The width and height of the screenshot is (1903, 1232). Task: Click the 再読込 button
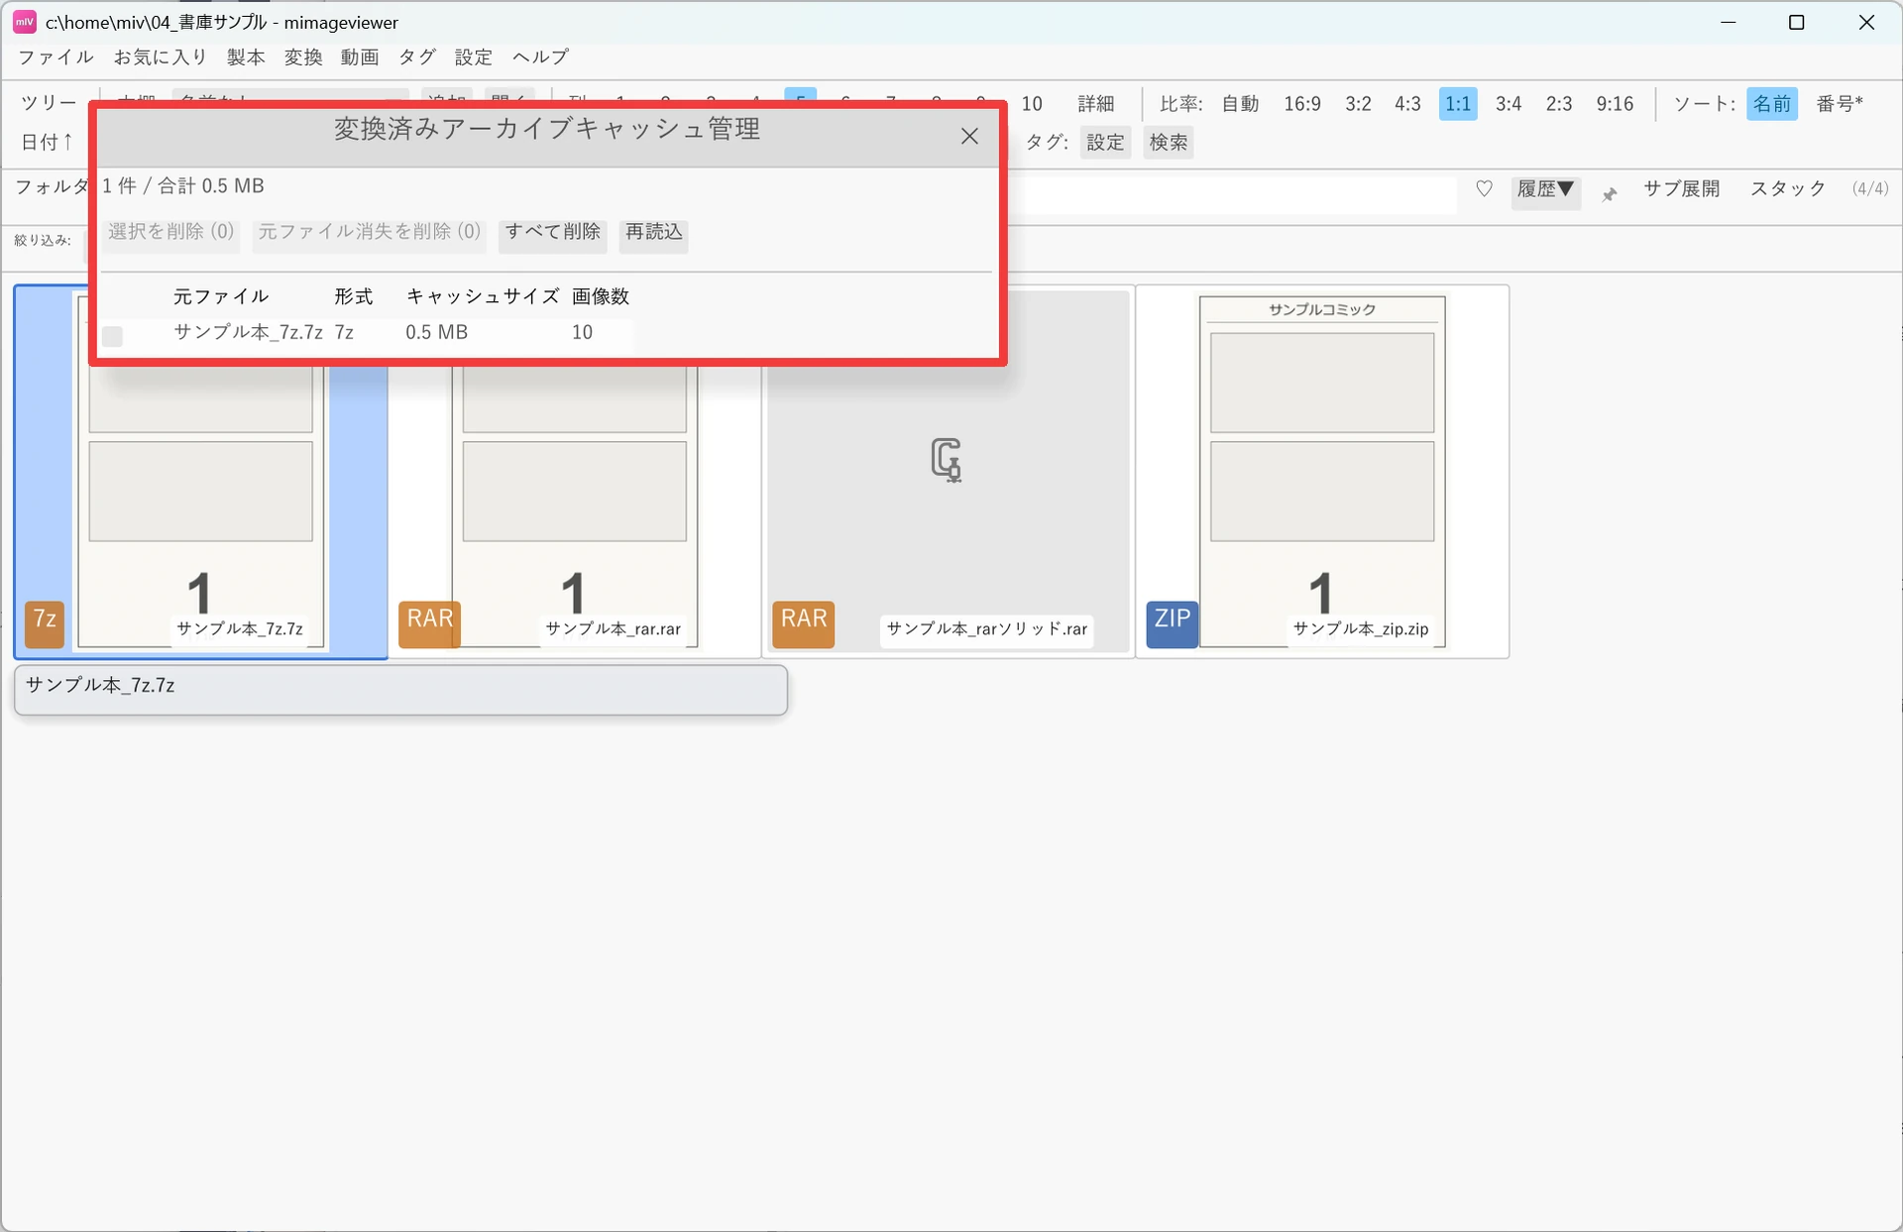click(x=654, y=232)
